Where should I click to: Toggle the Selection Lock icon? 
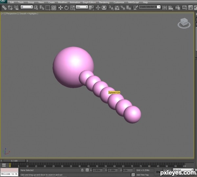pos(82,170)
